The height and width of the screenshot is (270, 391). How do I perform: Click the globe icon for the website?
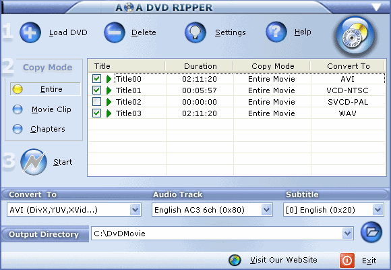pyautogui.click(x=235, y=260)
